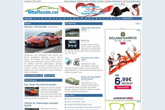Click the Volkswagen BlueSport thumbnail image
165x110 pixels.
tap(72, 32)
